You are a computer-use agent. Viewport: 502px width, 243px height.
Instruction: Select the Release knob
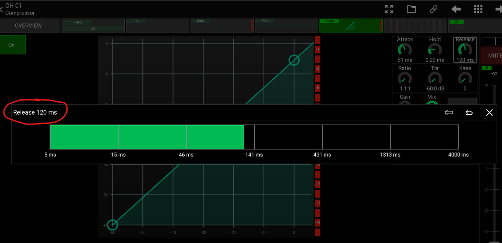pos(465,50)
